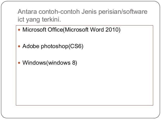
Task: Select the 'Adobe photoshop(CS6)' line
Action: pyautogui.click(x=53, y=46)
